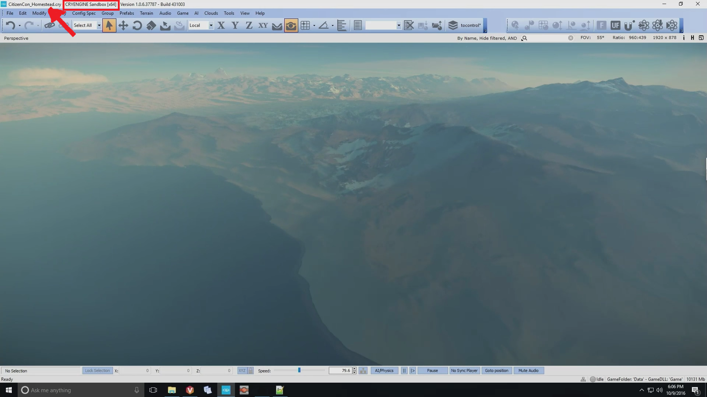Click the Link objects chain icon
707x397 pixels.
[49, 25]
